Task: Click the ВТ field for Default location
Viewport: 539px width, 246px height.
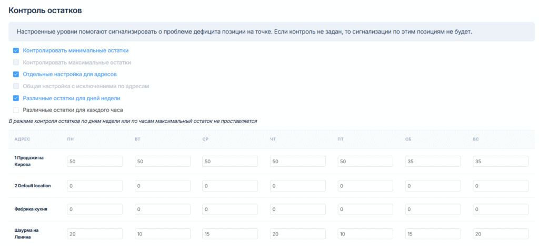Action: (x=162, y=186)
